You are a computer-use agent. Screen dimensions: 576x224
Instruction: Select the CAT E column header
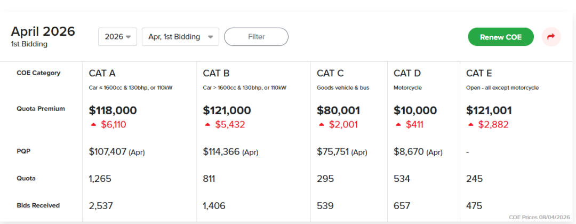[479, 73]
